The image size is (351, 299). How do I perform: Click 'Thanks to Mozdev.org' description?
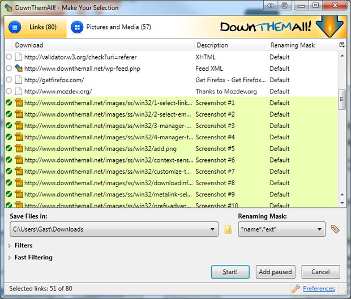(226, 91)
